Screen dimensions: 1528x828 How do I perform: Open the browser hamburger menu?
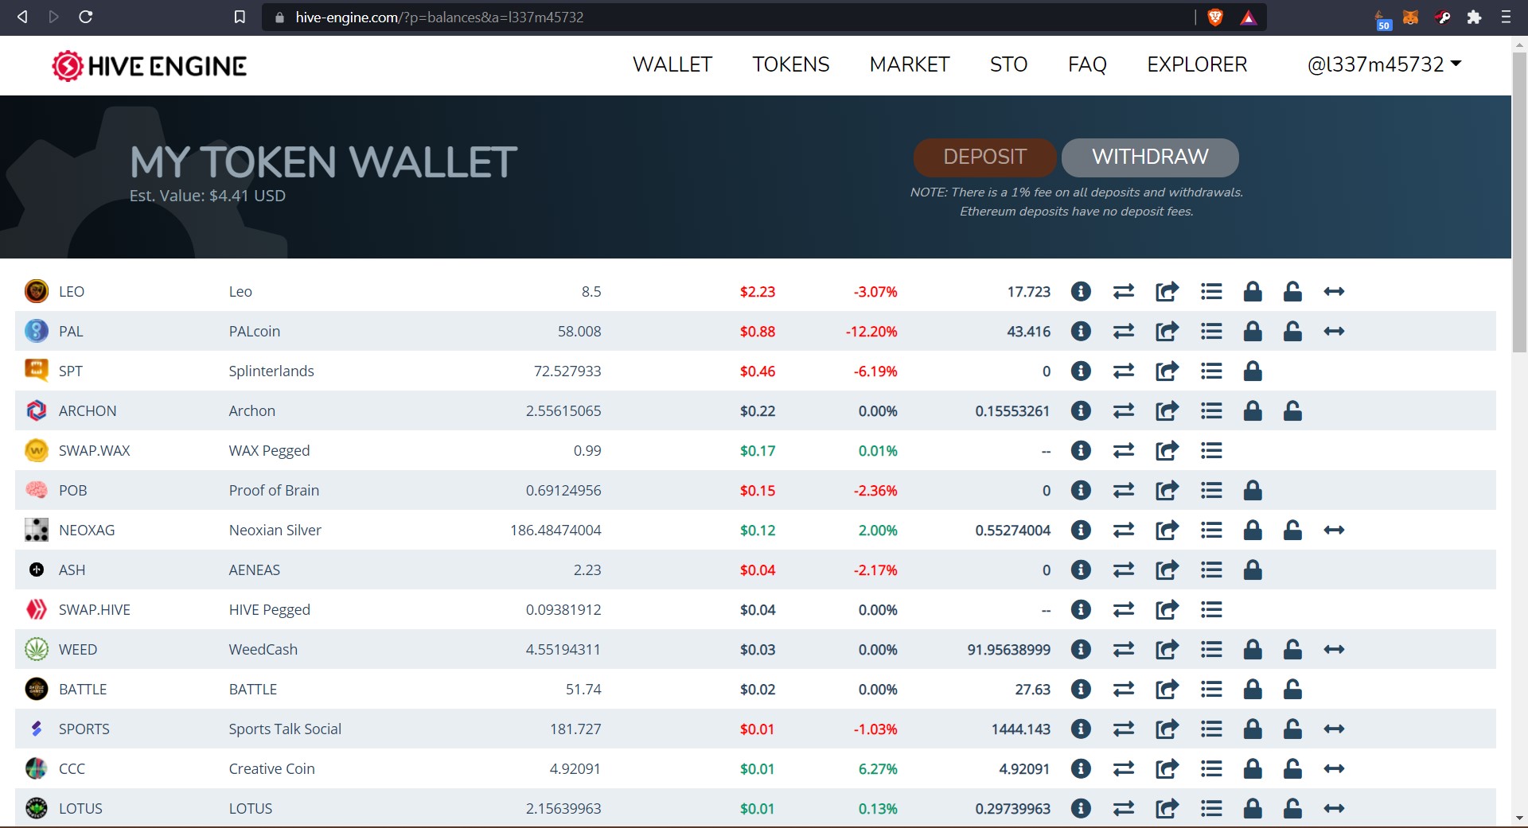click(x=1506, y=17)
